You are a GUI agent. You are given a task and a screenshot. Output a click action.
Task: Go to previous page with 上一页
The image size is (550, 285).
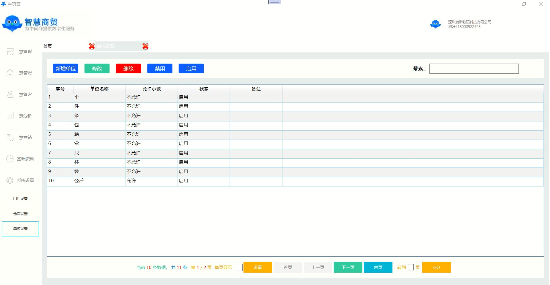coord(318,267)
